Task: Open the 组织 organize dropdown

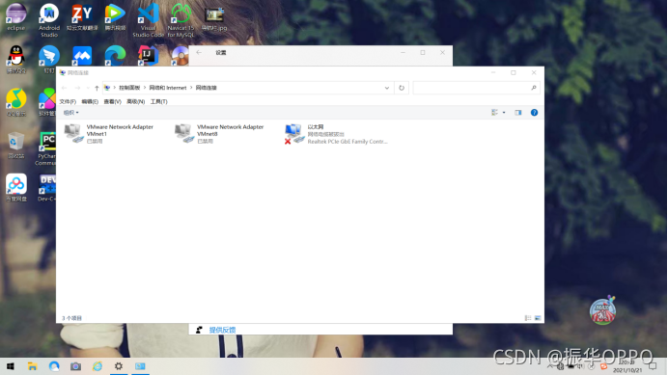Action: [70, 113]
